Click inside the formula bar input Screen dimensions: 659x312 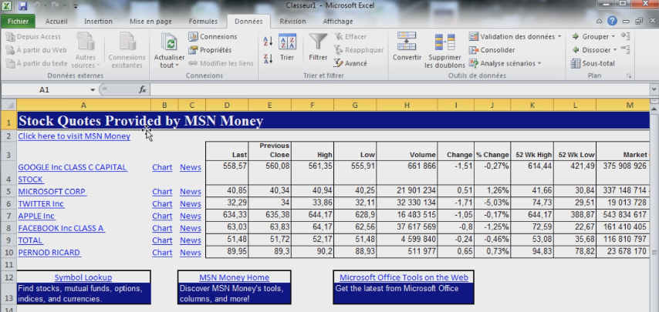click(399, 89)
